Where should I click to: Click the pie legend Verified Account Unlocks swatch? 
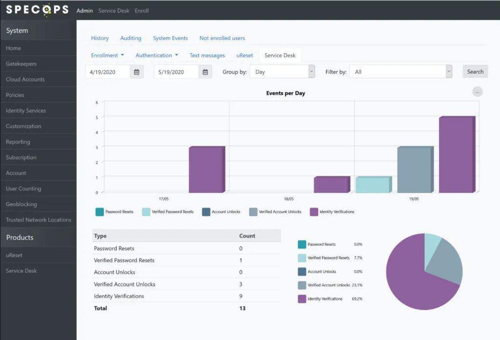click(302, 285)
